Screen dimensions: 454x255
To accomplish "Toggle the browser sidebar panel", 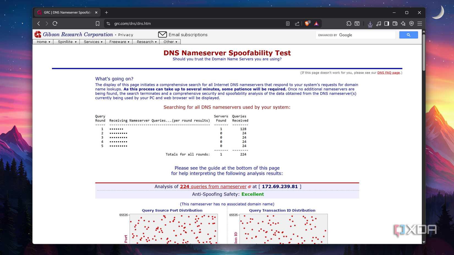I will (x=387, y=24).
